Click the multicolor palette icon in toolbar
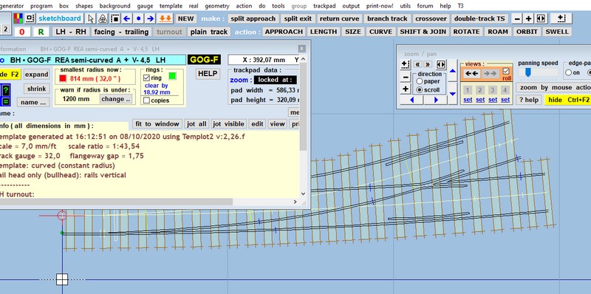The image size is (591, 294). pos(18,18)
